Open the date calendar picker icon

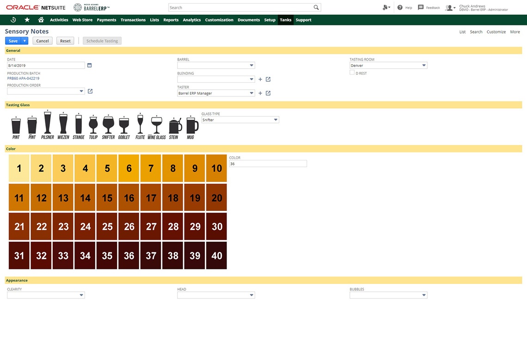click(x=90, y=66)
